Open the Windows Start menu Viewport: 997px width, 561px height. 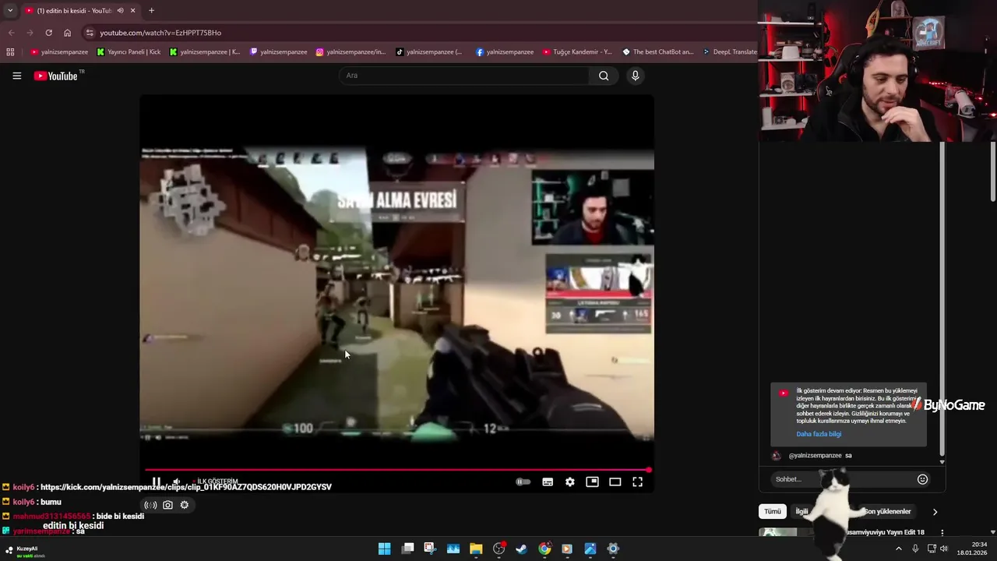click(x=384, y=549)
